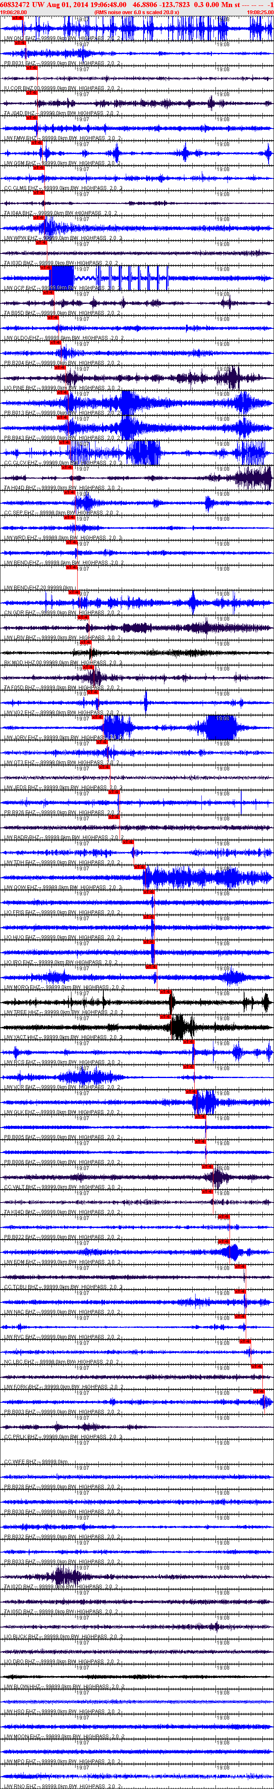Select the UW FMW EHZ trace label

click(63, 138)
